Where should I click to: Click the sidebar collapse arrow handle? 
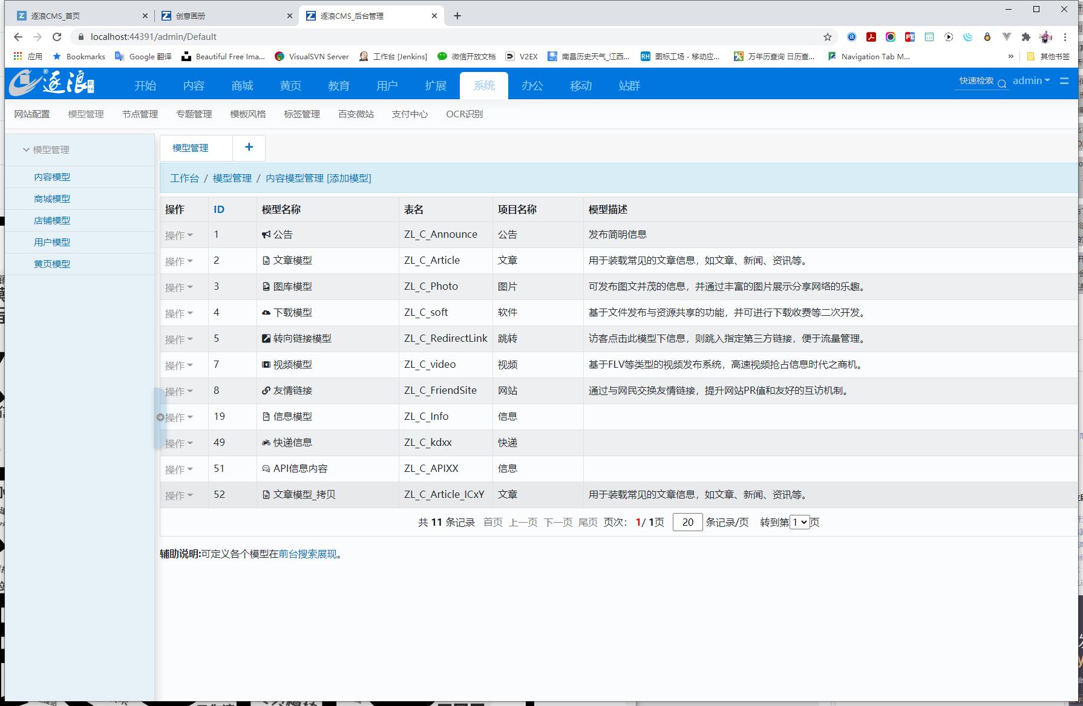click(x=160, y=417)
